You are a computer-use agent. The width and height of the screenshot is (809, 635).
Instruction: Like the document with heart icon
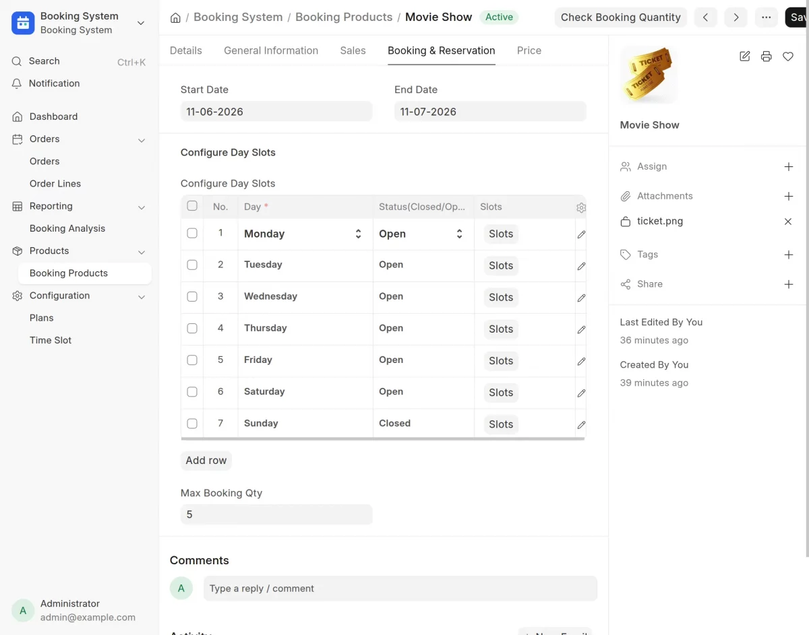pyautogui.click(x=787, y=57)
